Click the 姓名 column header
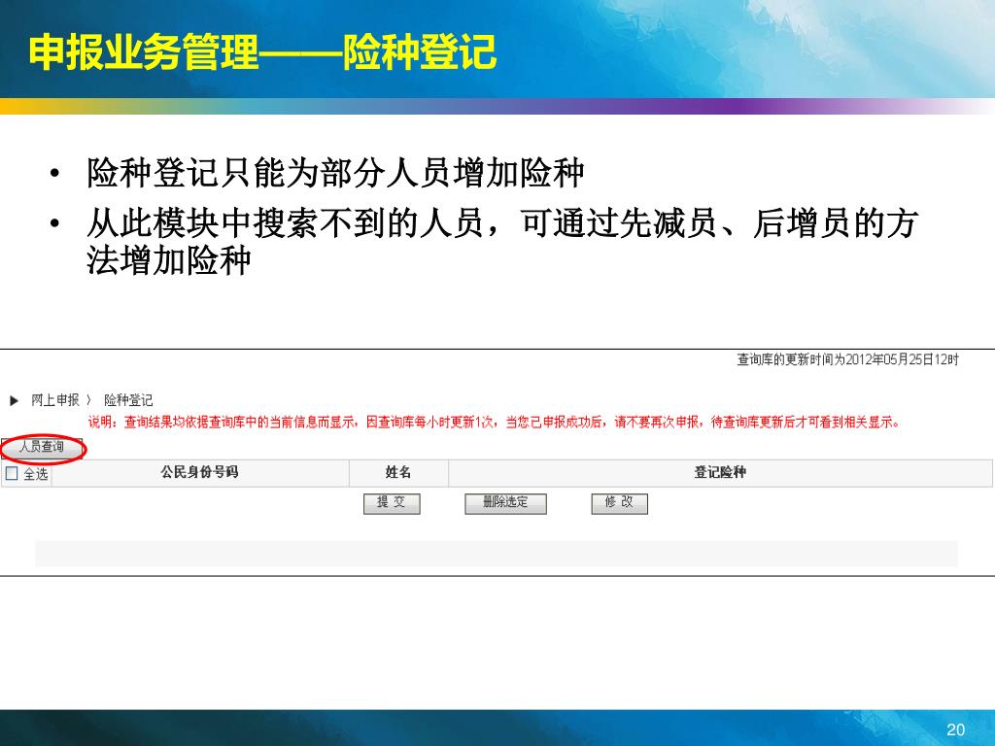 398,473
